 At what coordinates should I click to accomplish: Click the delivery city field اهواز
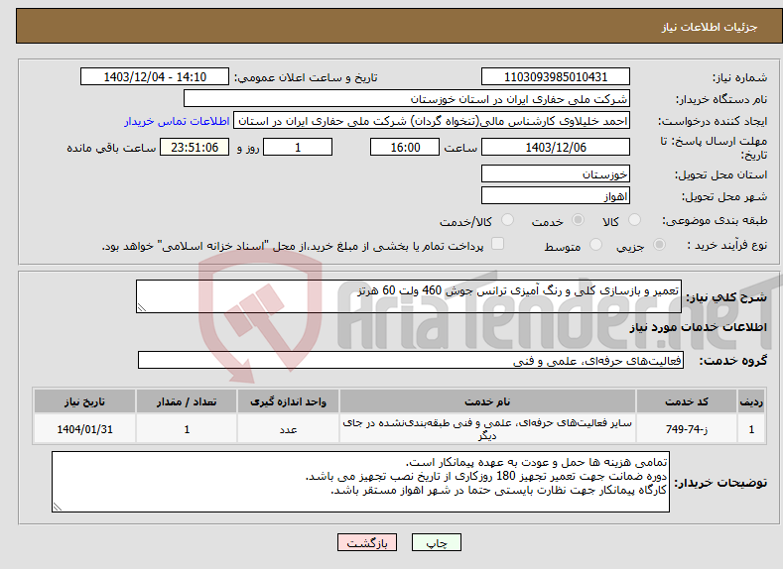pos(556,195)
